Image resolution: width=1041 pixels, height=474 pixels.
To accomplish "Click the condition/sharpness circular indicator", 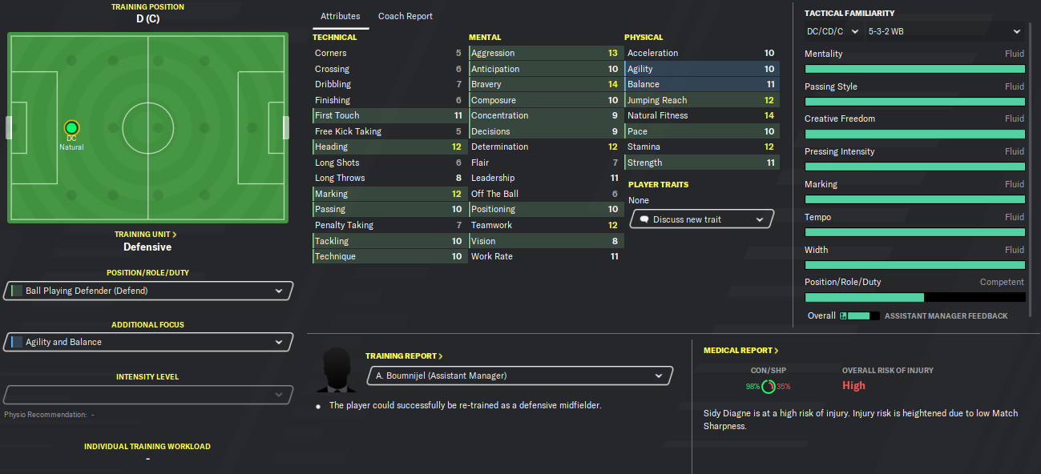I will [769, 387].
